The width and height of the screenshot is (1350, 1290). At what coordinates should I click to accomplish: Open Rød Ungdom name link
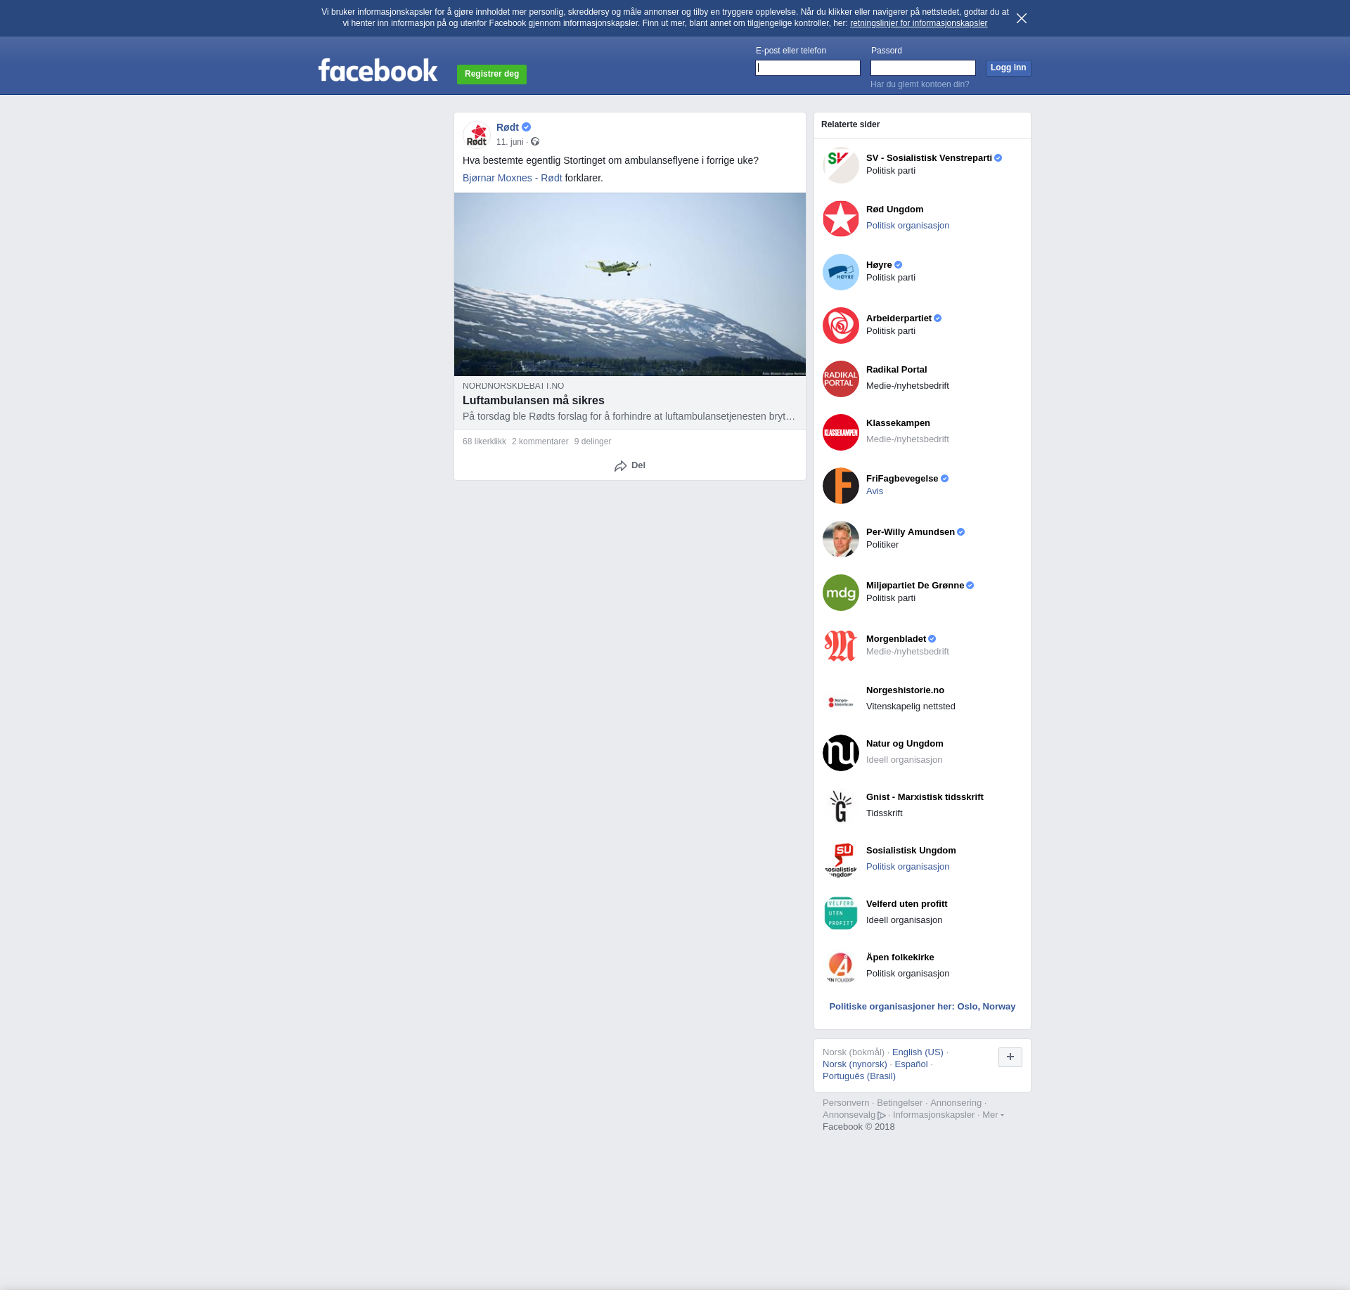(x=895, y=209)
